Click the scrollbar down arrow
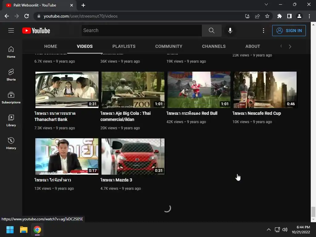This screenshot has height=237, width=316. point(313,219)
